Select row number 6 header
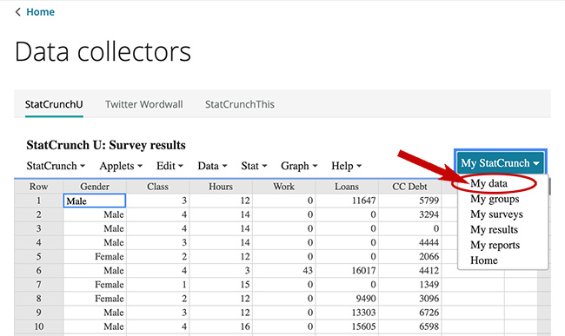 [38, 271]
